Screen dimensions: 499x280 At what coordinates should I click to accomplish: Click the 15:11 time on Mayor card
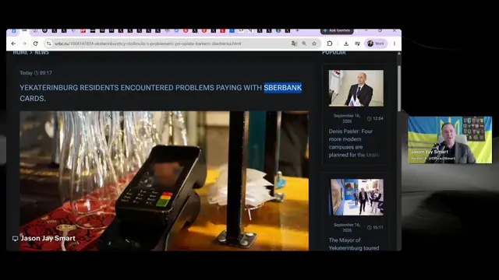378,227
